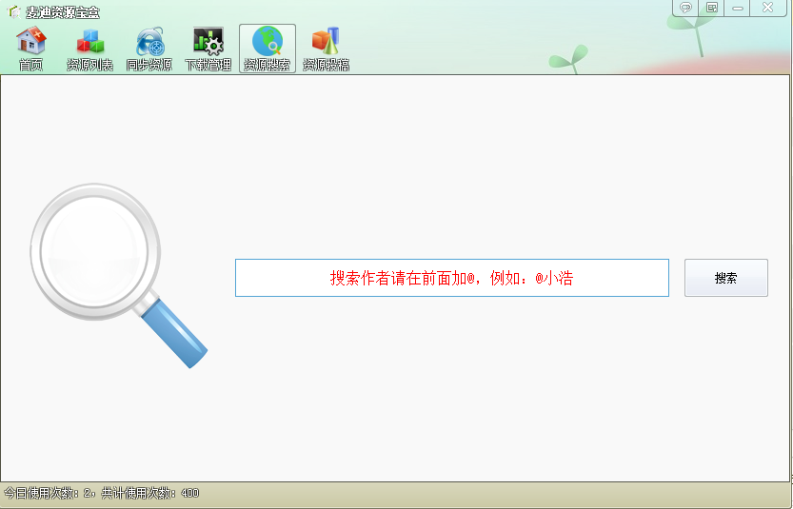The width and height of the screenshot is (793, 509).
Task: Select the 资源搜索 resource search tab
Action: point(268,49)
